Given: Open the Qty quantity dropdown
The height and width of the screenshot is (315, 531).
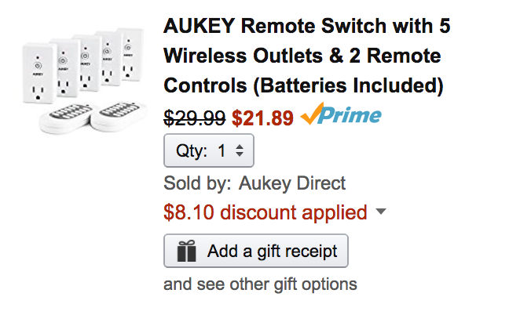Looking at the screenshot, I should pos(208,150).
